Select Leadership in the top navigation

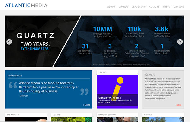pyautogui.click(x=139, y=7)
